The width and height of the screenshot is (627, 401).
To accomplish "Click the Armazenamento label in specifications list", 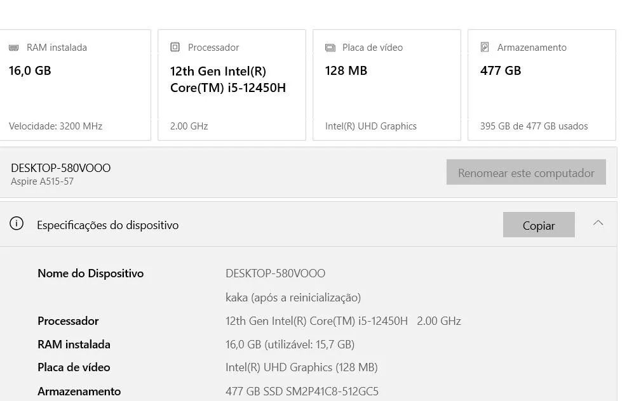I will click(79, 391).
